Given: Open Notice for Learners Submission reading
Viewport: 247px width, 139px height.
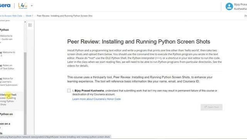Looking at the screenshot, I should coord(8,81).
